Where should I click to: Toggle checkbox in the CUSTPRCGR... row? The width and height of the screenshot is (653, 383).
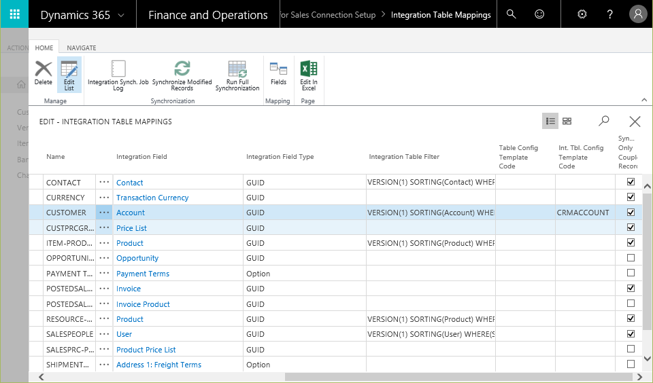pos(631,227)
